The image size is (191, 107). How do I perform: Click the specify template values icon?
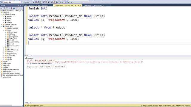point(71,2)
